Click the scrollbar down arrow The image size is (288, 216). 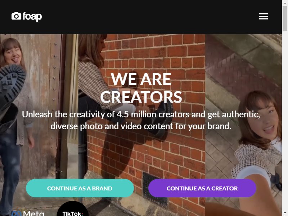click(x=285, y=213)
